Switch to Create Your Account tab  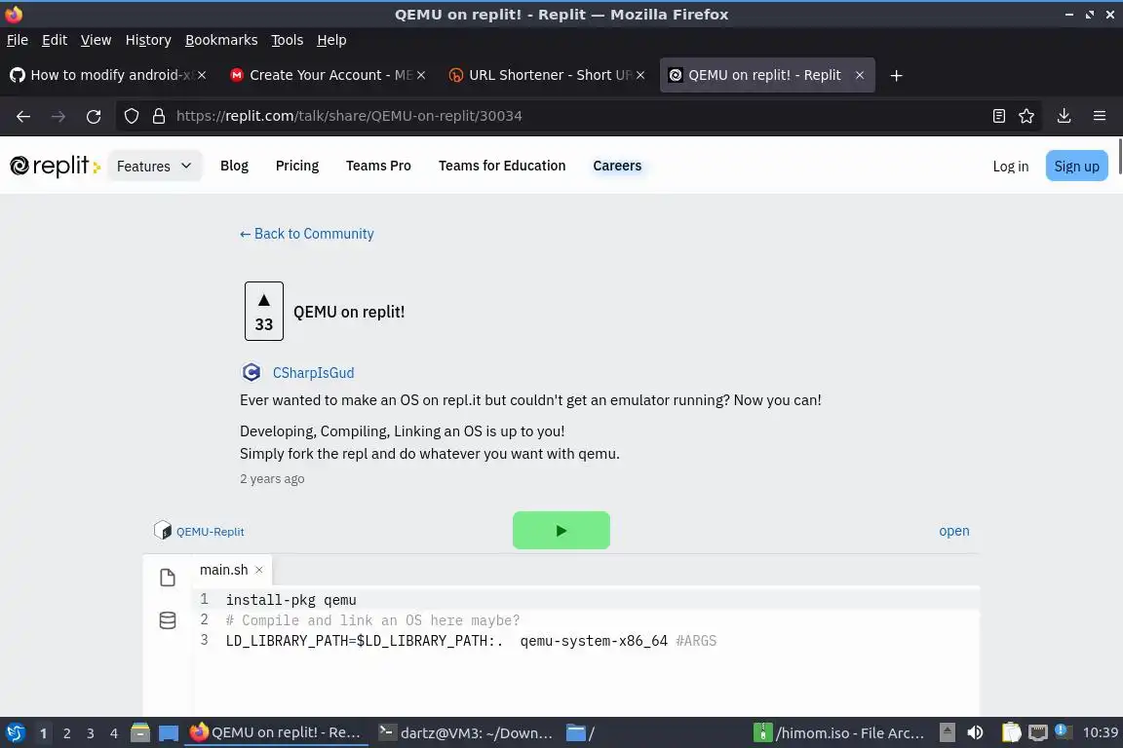[x=326, y=75]
